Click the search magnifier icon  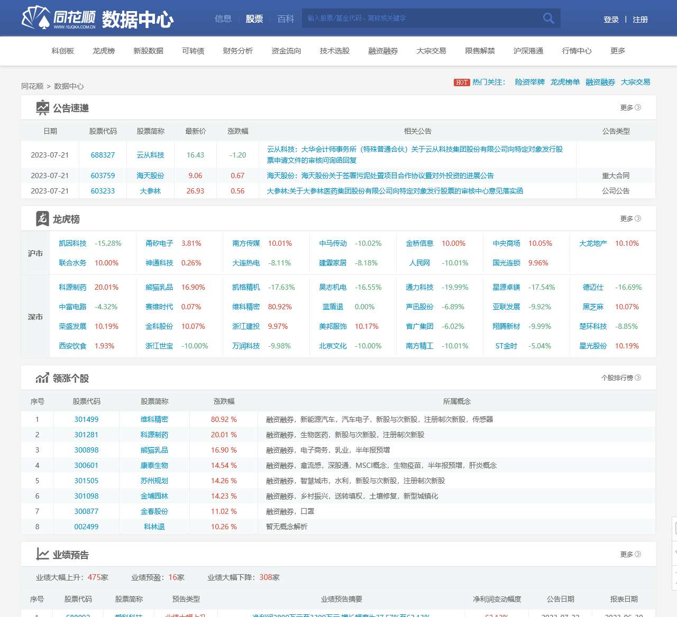(x=548, y=19)
